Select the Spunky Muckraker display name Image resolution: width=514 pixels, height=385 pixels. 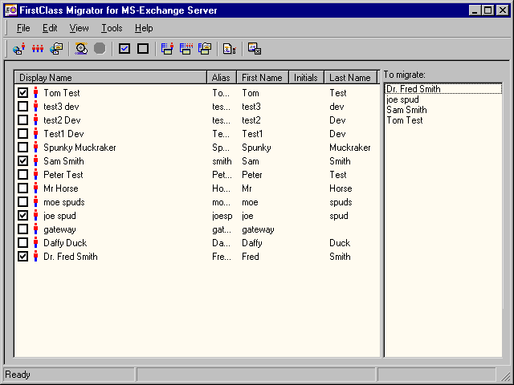(80, 148)
